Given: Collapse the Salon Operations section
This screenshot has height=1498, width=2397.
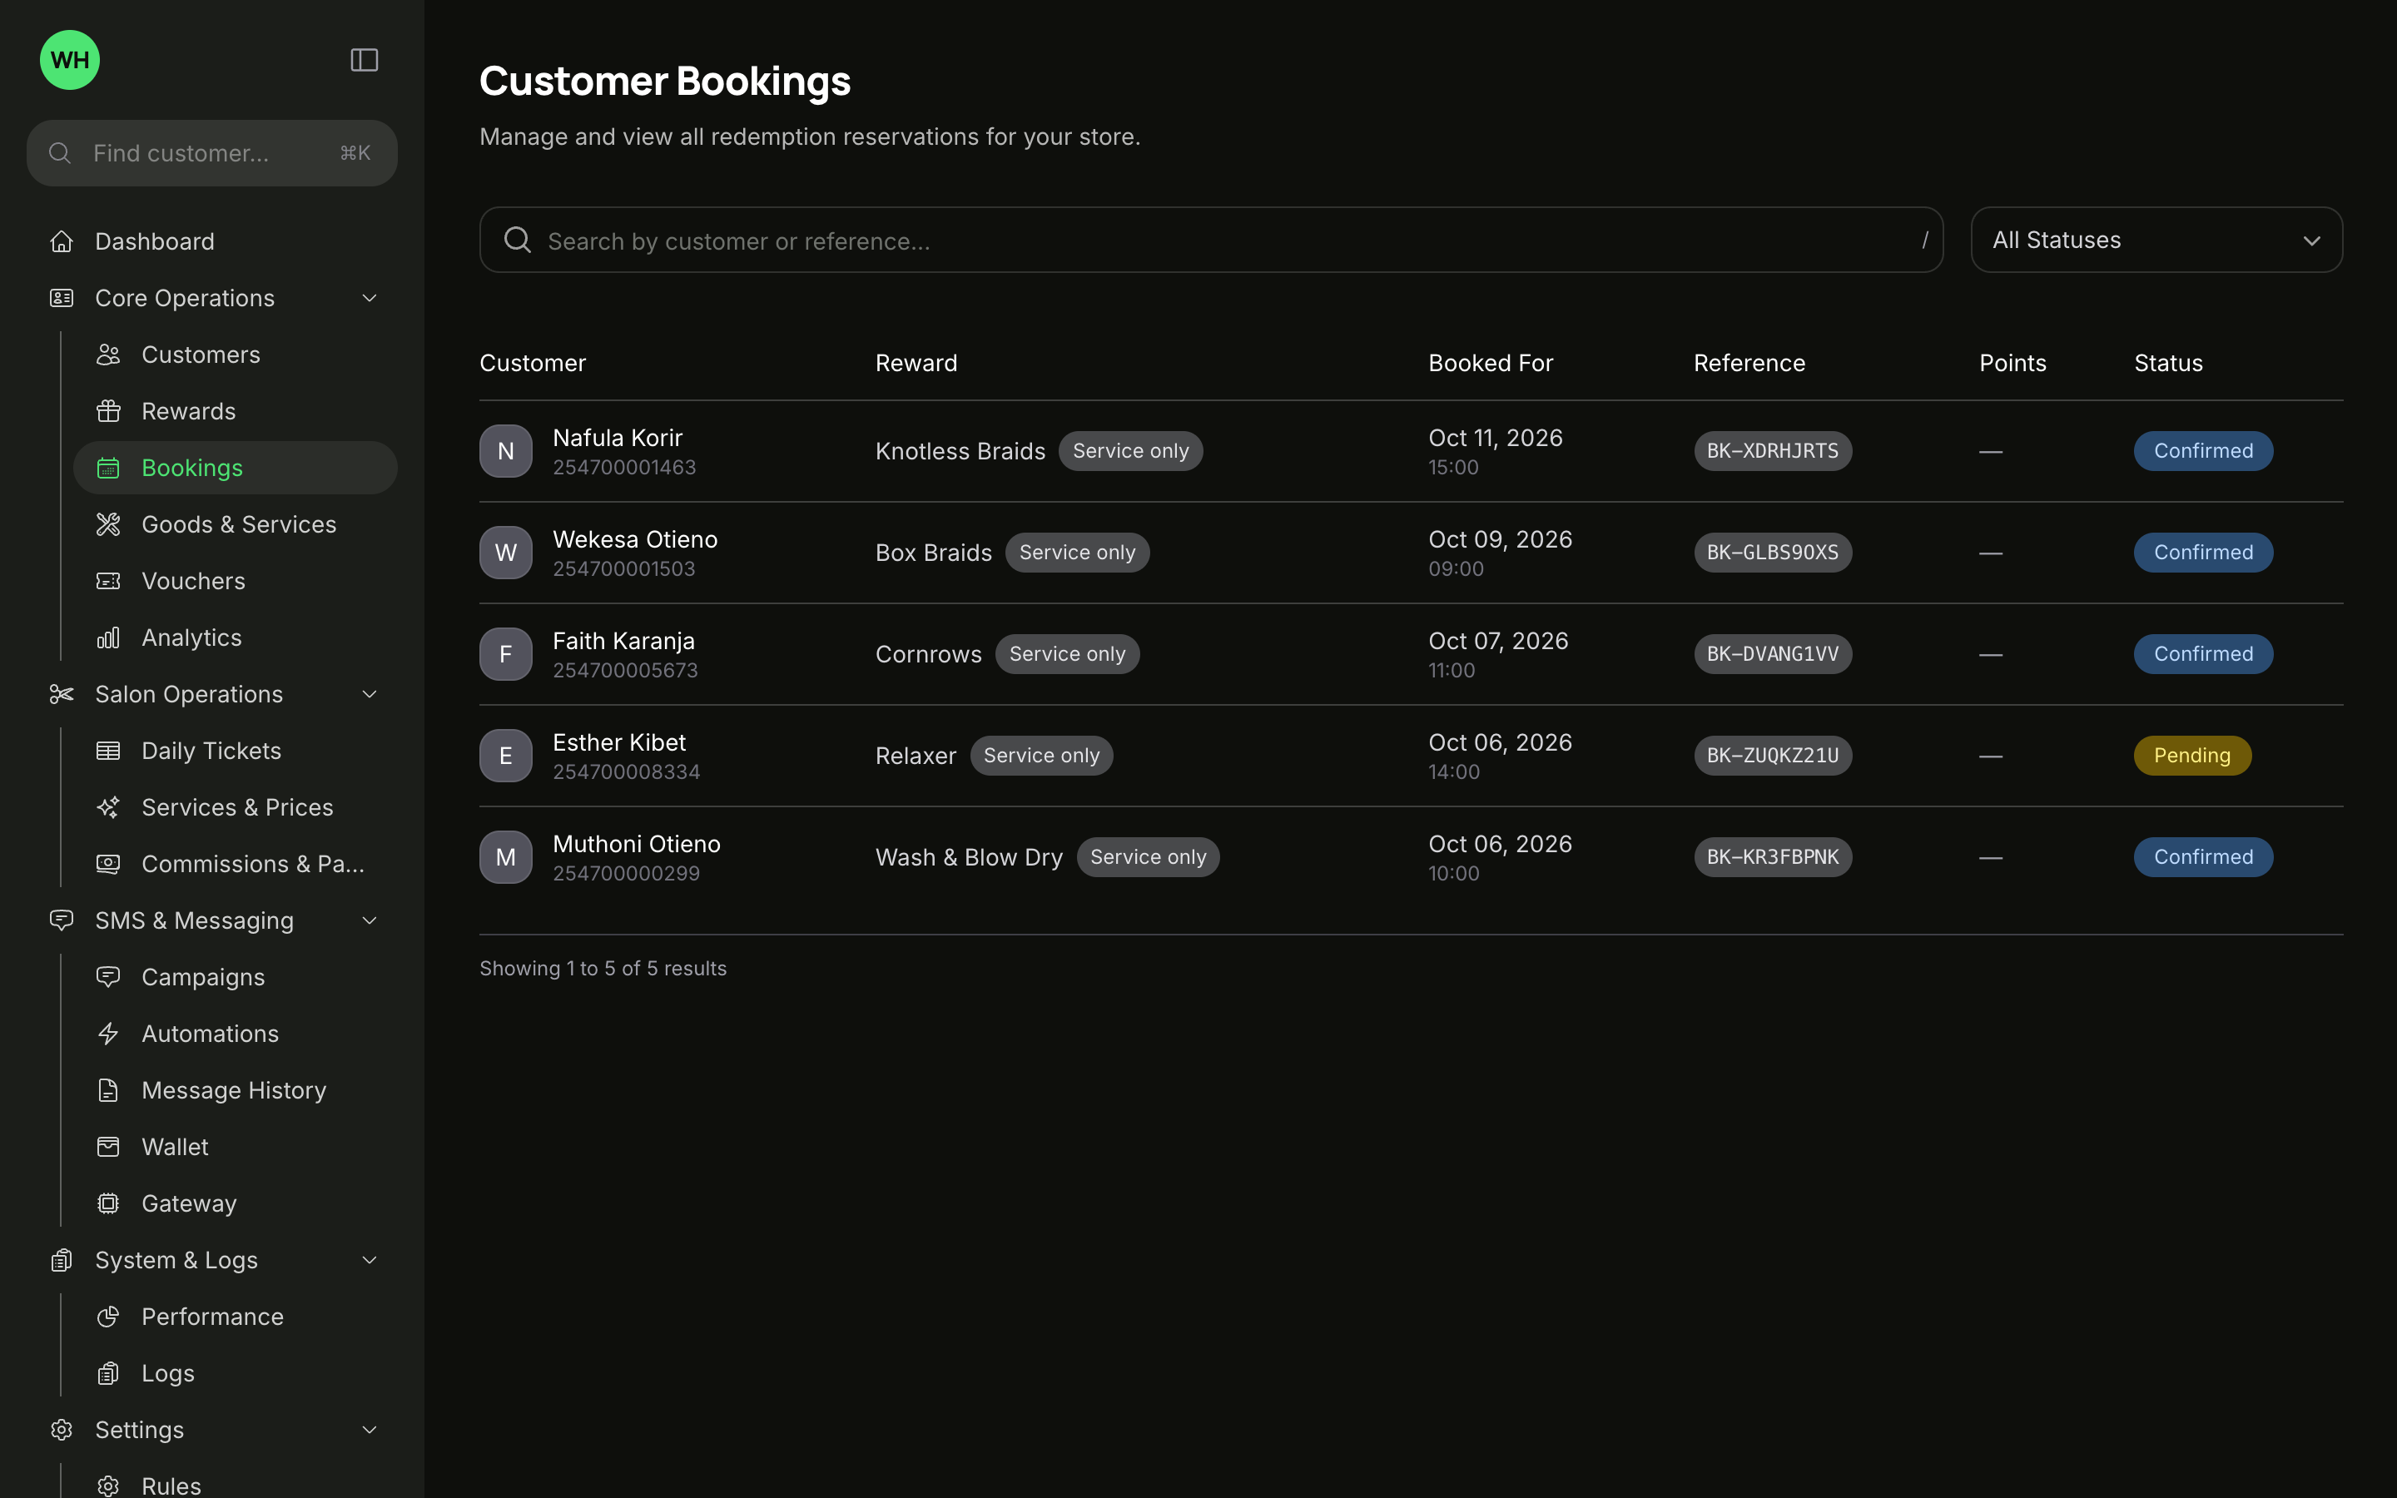Looking at the screenshot, I should coord(370,695).
